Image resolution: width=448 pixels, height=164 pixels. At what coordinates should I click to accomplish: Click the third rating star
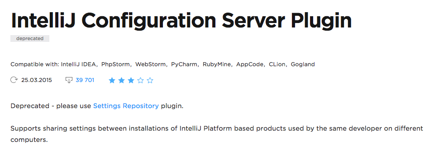(x=131, y=81)
